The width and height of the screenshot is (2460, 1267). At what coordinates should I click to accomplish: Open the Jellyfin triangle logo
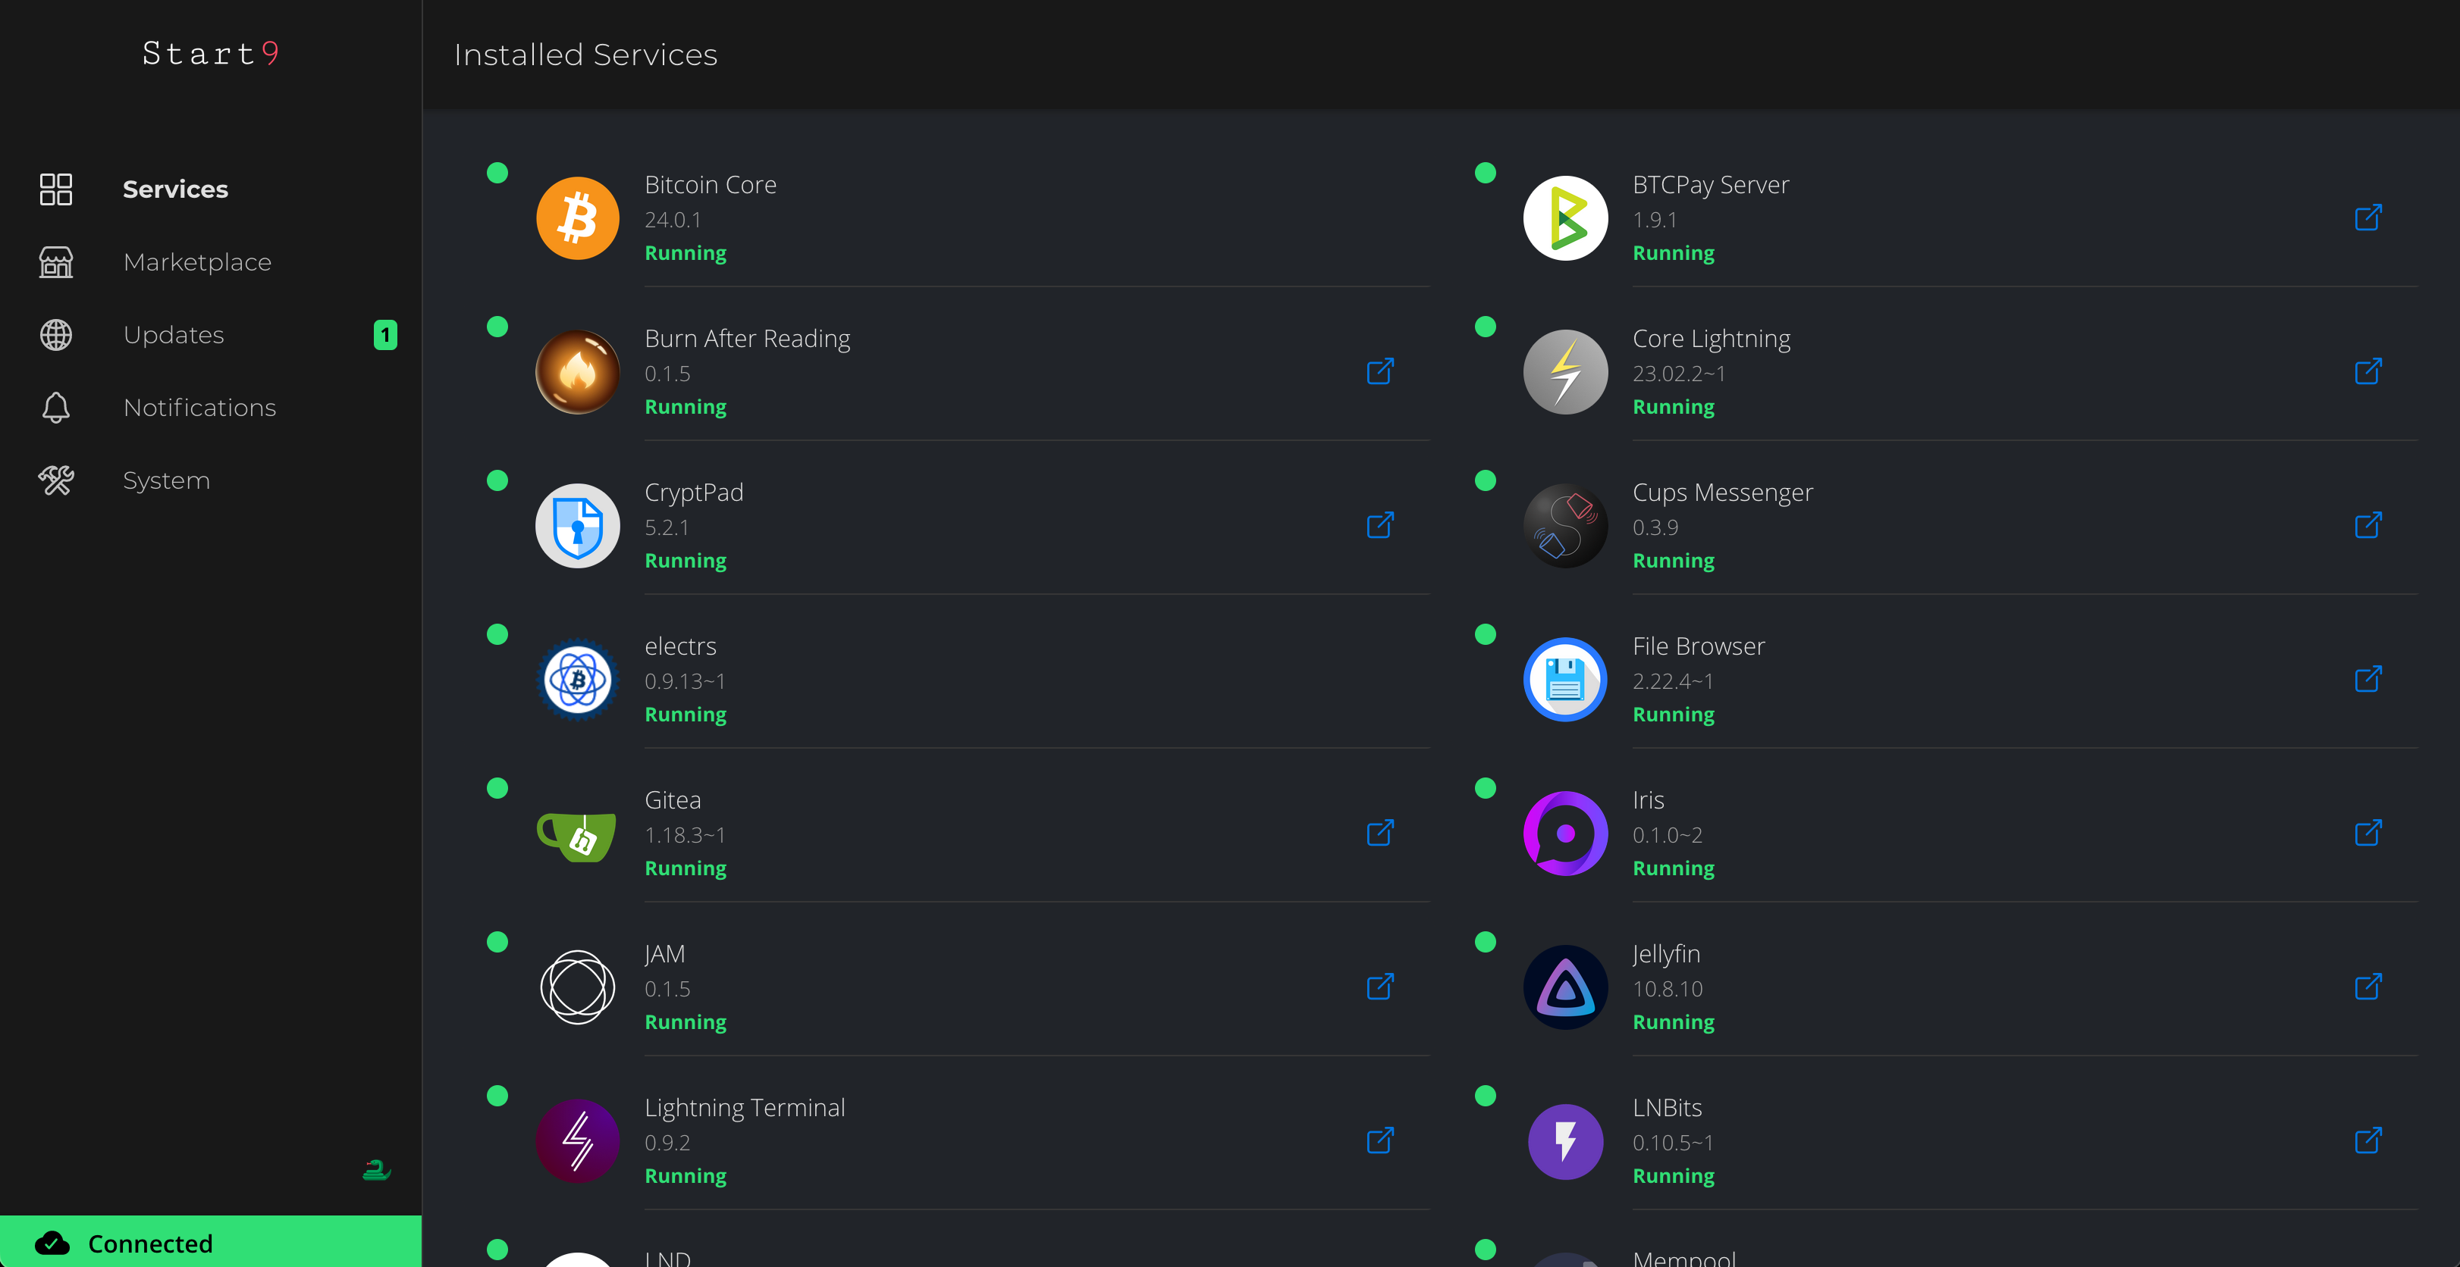click(x=1565, y=987)
